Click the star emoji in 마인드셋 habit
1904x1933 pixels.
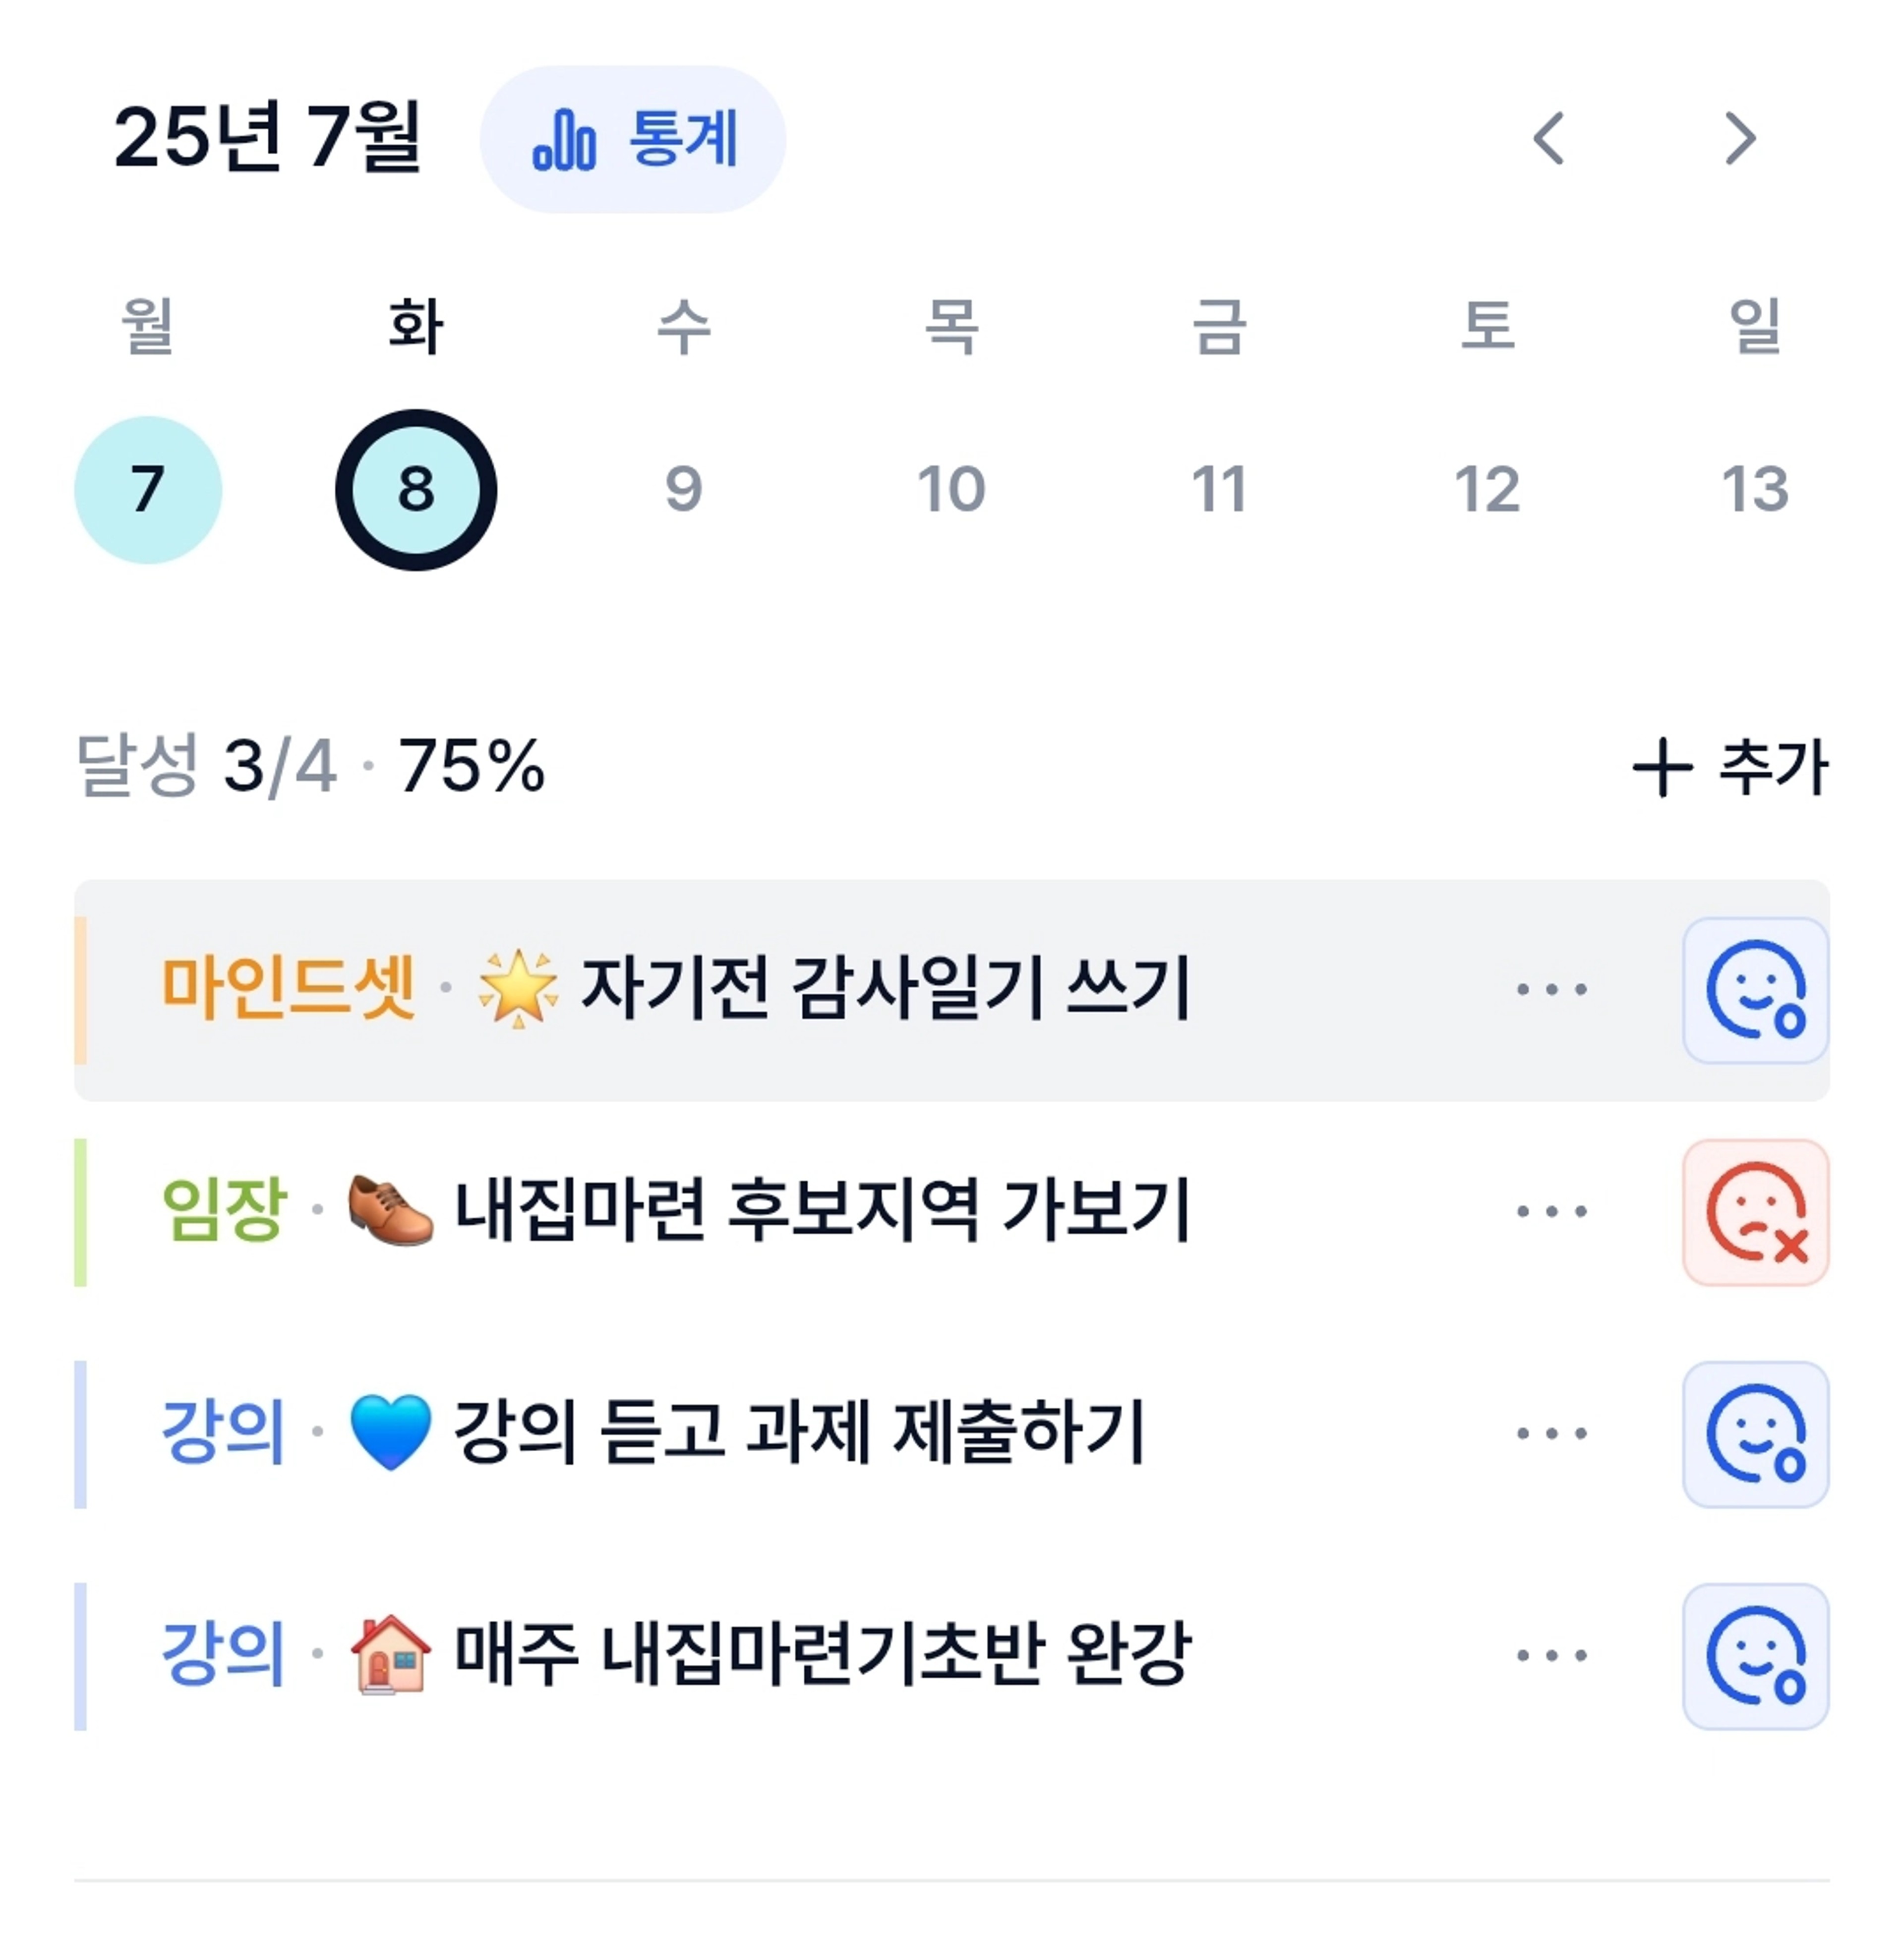pyautogui.click(x=518, y=988)
